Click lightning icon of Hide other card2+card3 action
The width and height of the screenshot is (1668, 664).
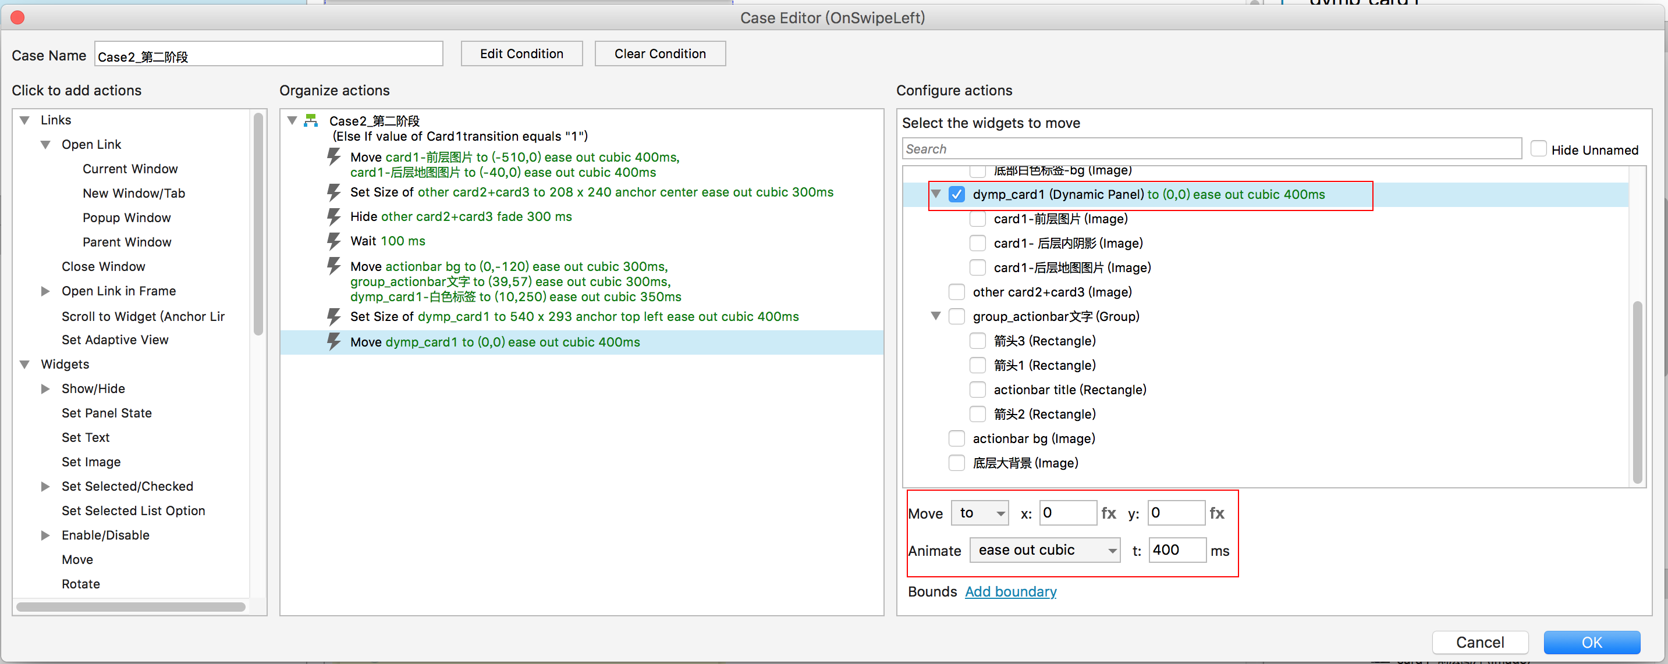[333, 217]
